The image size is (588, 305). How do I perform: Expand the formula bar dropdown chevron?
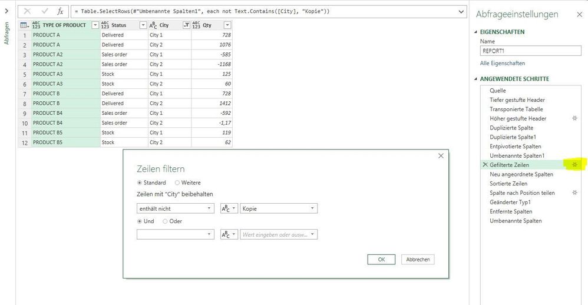coord(461,12)
